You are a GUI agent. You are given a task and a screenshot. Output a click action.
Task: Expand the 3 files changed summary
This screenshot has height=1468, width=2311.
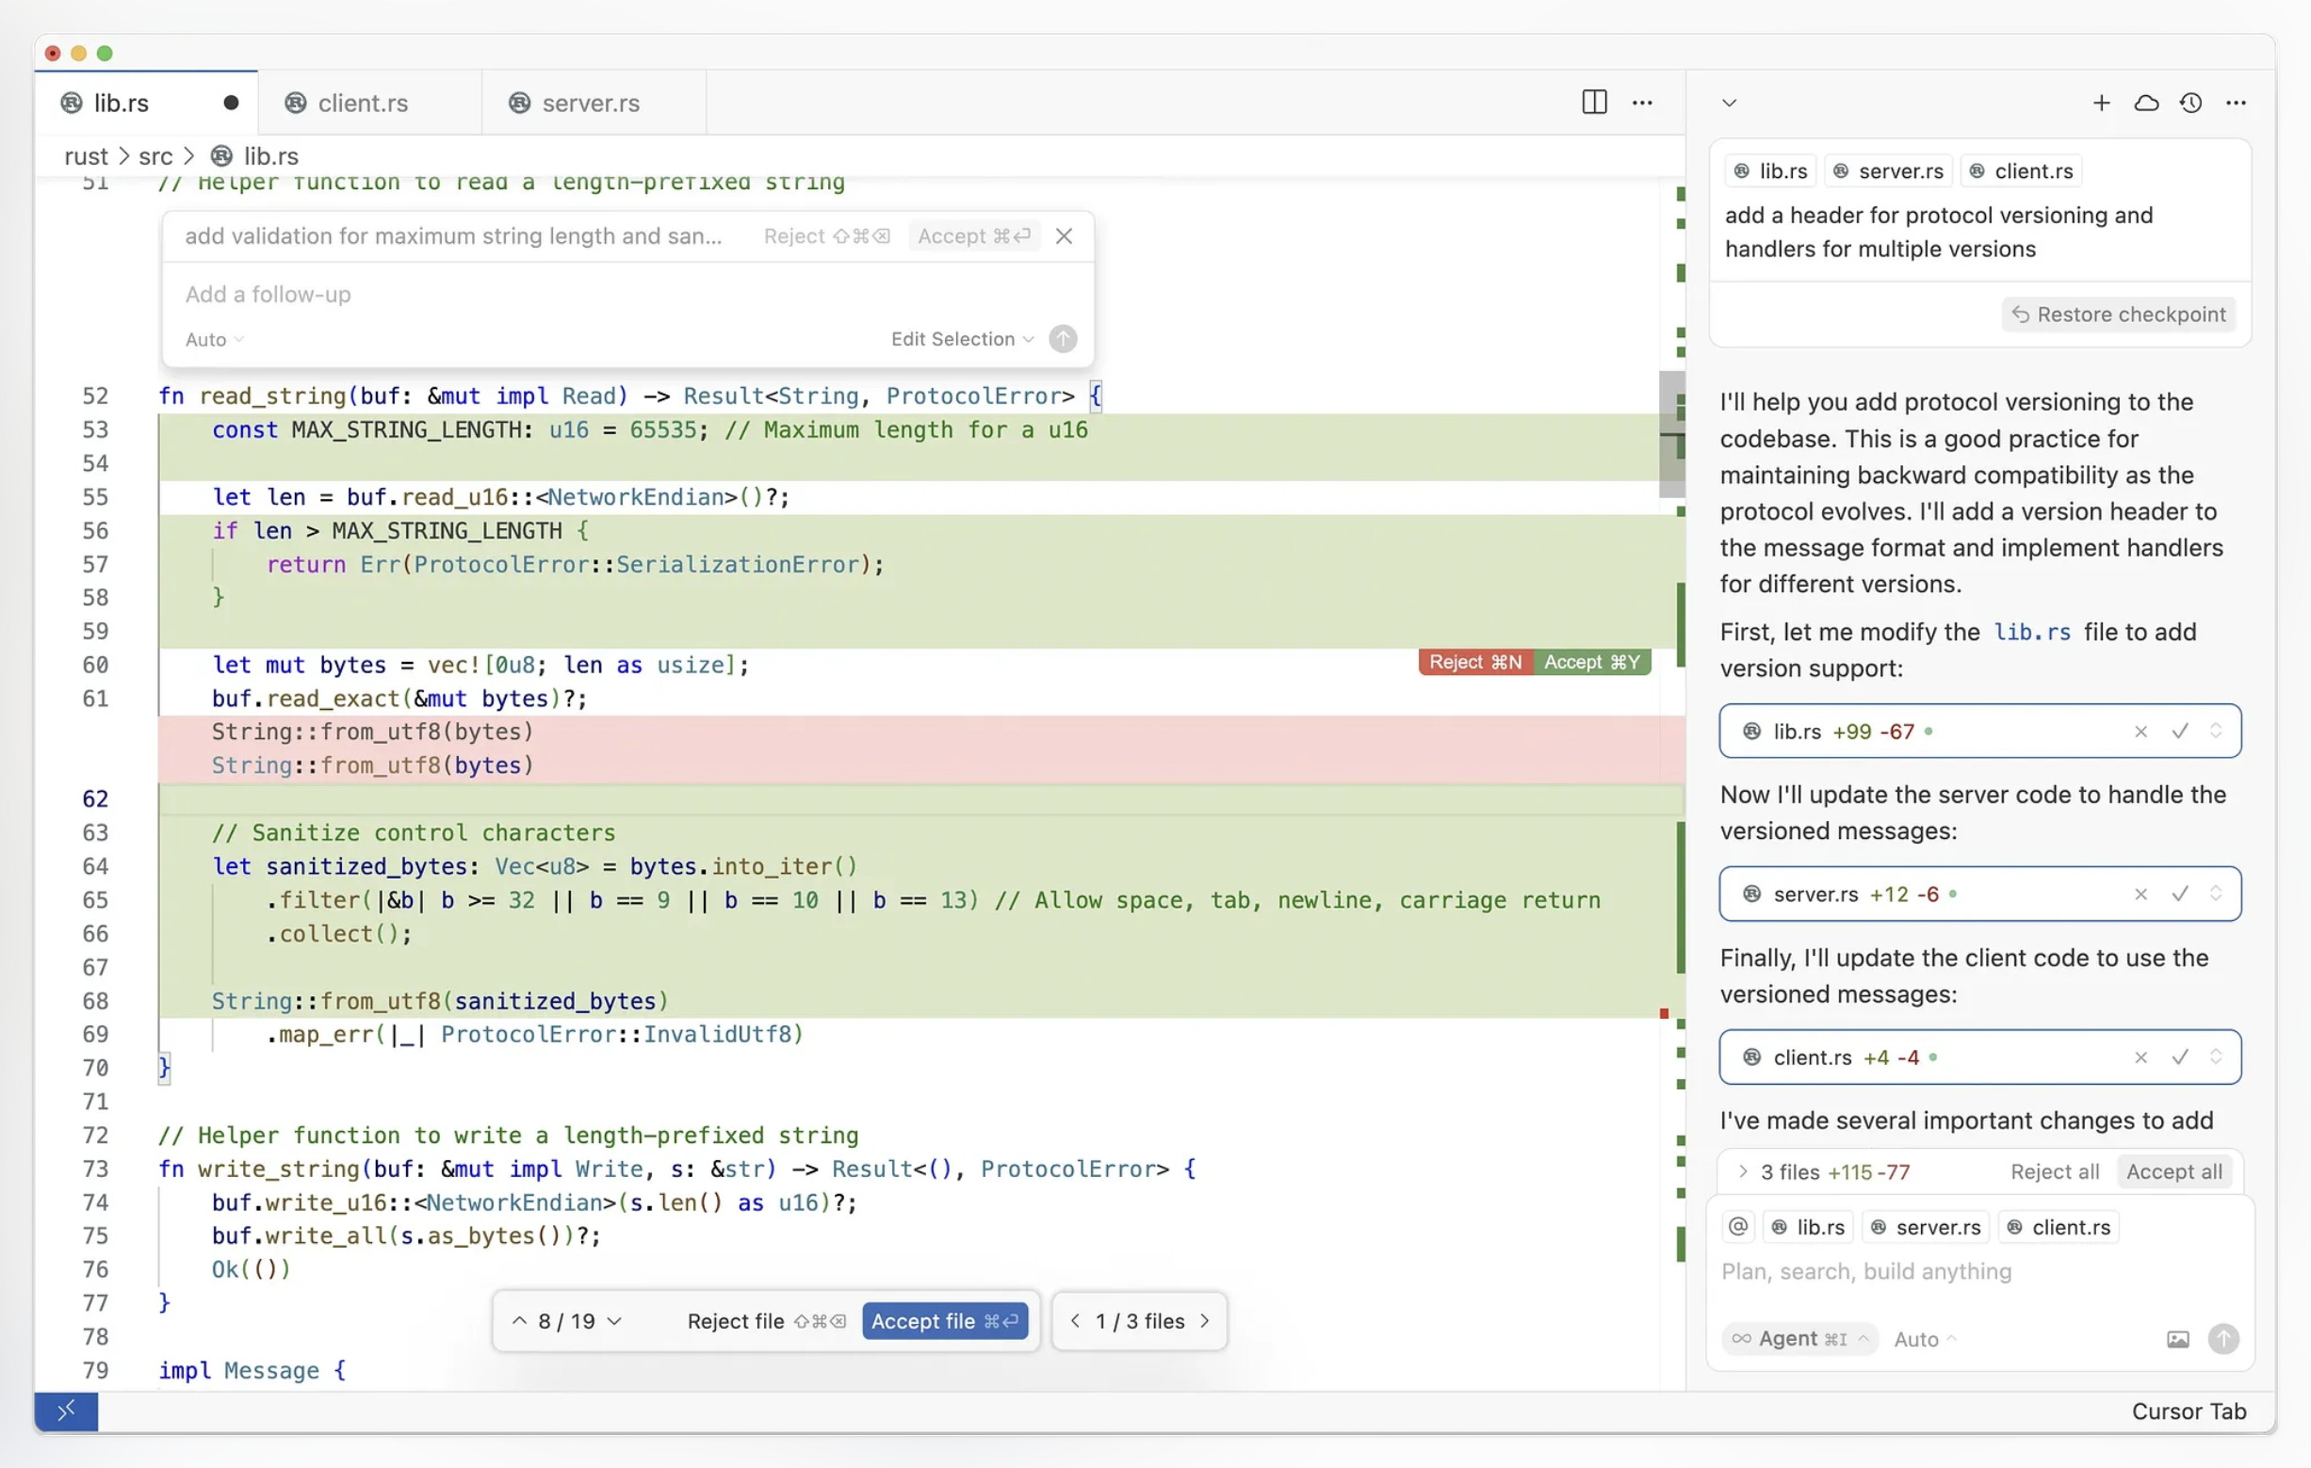point(1743,1171)
